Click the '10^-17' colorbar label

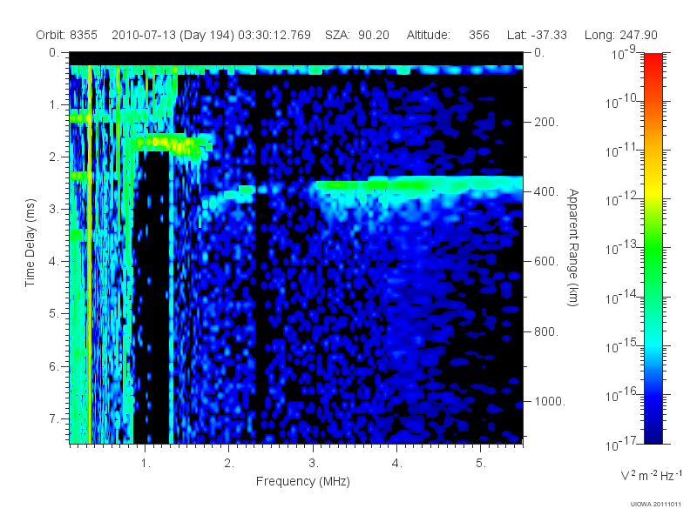point(623,444)
